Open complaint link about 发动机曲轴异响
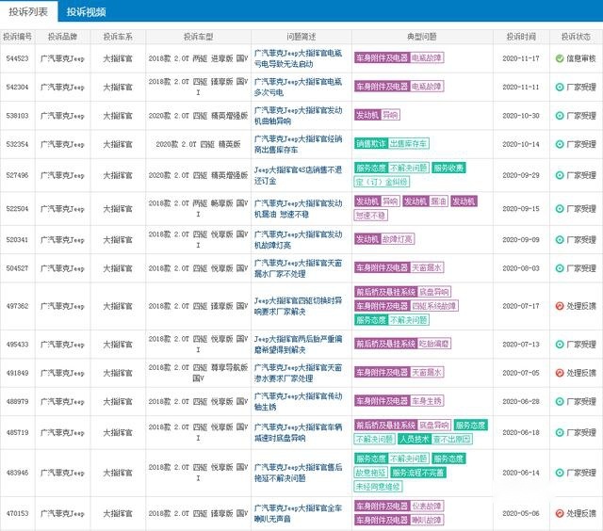This screenshot has width=603, height=531. point(298,116)
